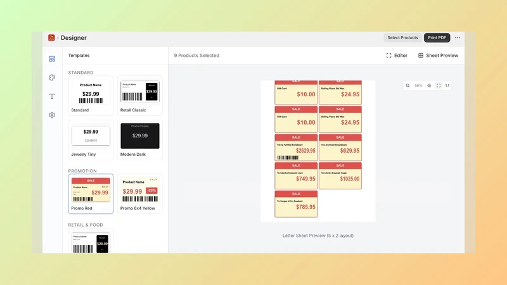The width and height of the screenshot is (507, 285).
Task: Click the Templates panel heading
Action: tap(79, 56)
